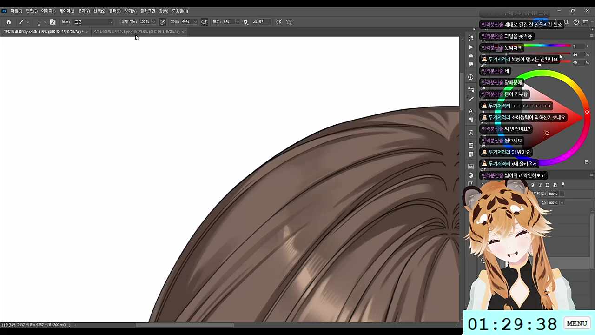Toggle the Brush Settings panel icon
The width and height of the screenshot is (595, 335).
(x=53, y=22)
